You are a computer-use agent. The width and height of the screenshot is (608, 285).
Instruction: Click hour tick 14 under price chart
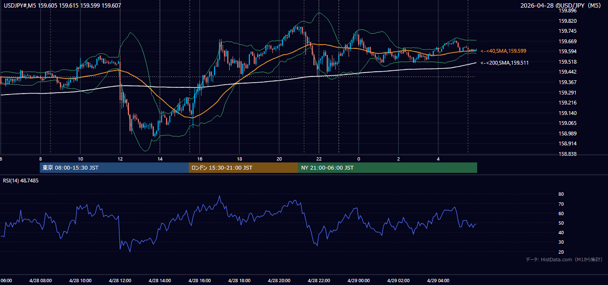[160, 159]
